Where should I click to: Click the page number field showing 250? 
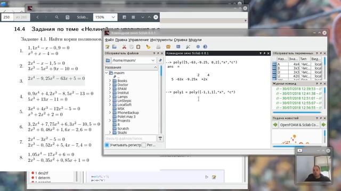click(x=7, y=17)
